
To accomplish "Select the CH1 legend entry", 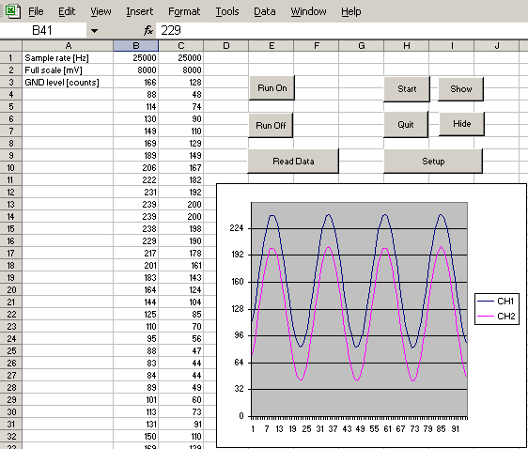I will tap(496, 301).
